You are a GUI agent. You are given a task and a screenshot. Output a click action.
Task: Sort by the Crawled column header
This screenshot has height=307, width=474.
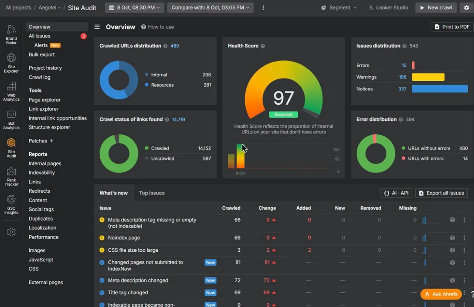coord(231,208)
